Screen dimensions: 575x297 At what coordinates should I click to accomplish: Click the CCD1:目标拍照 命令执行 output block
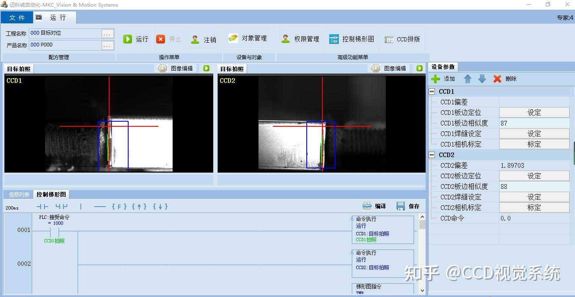(382, 230)
